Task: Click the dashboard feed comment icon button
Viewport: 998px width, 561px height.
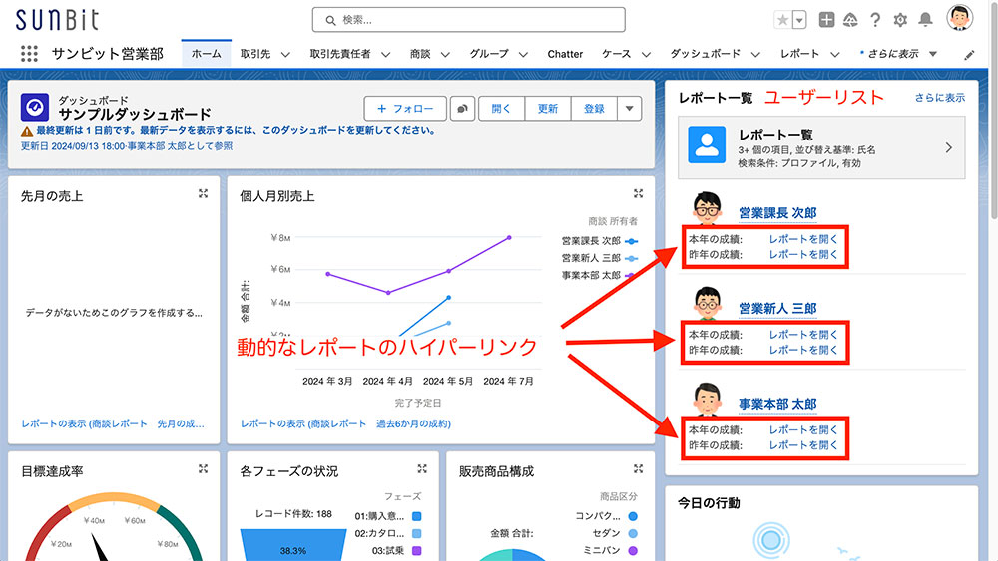Action: tap(463, 109)
